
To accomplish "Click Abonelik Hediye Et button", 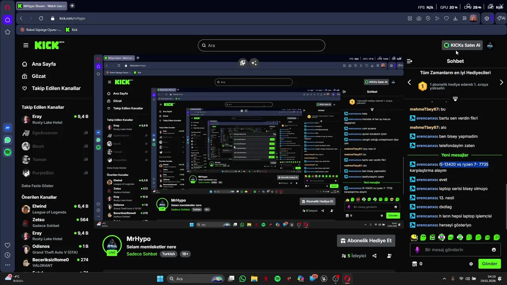I will (366, 241).
